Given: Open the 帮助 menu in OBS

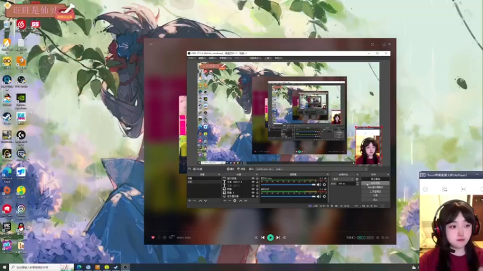Looking at the screenshot, I should [278, 58].
